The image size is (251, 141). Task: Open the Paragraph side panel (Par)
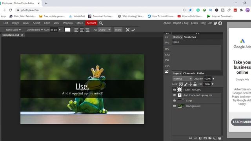click(x=167, y=60)
